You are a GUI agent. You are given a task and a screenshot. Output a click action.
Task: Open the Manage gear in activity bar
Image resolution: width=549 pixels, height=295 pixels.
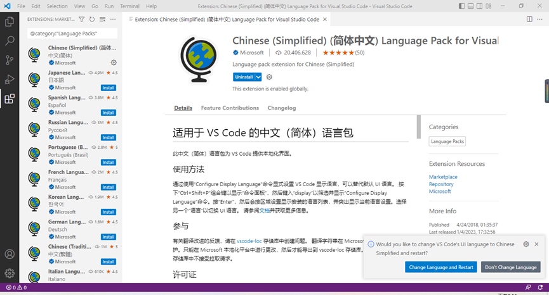click(10, 273)
